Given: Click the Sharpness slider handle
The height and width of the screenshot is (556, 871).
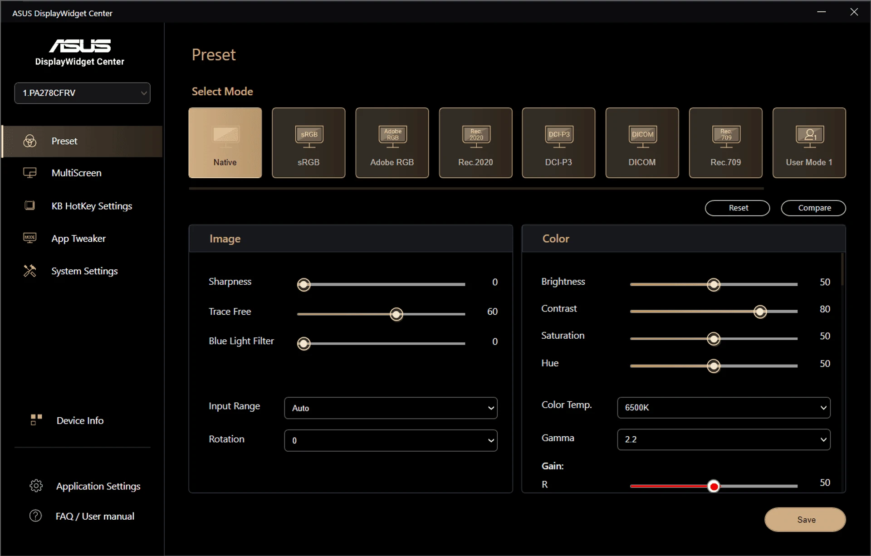Looking at the screenshot, I should 304,284.
